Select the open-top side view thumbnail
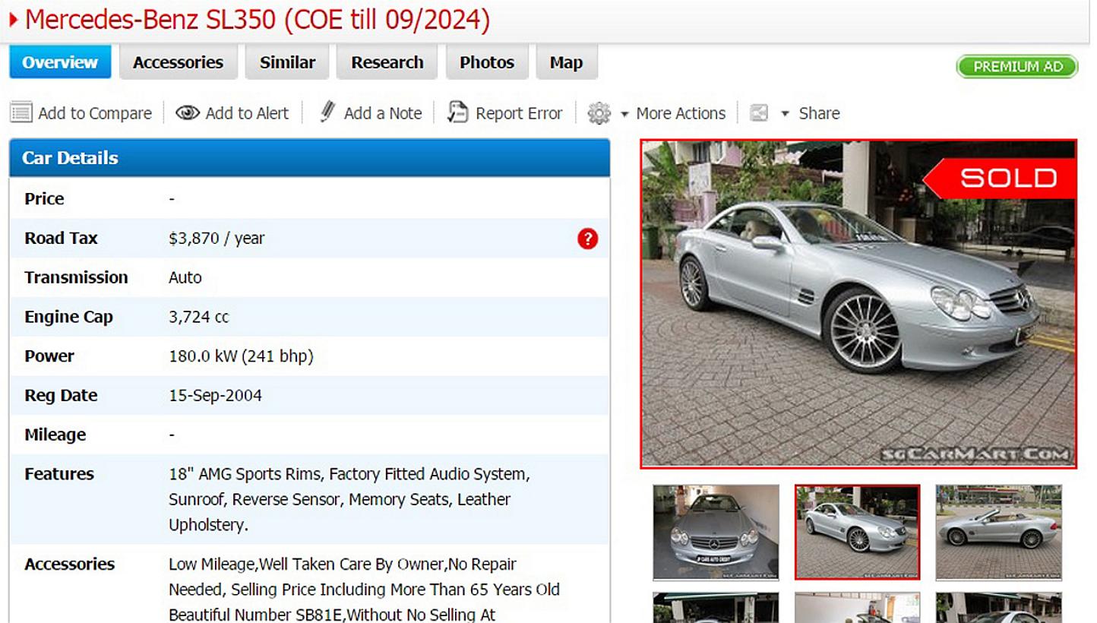 tap(997, 530)
